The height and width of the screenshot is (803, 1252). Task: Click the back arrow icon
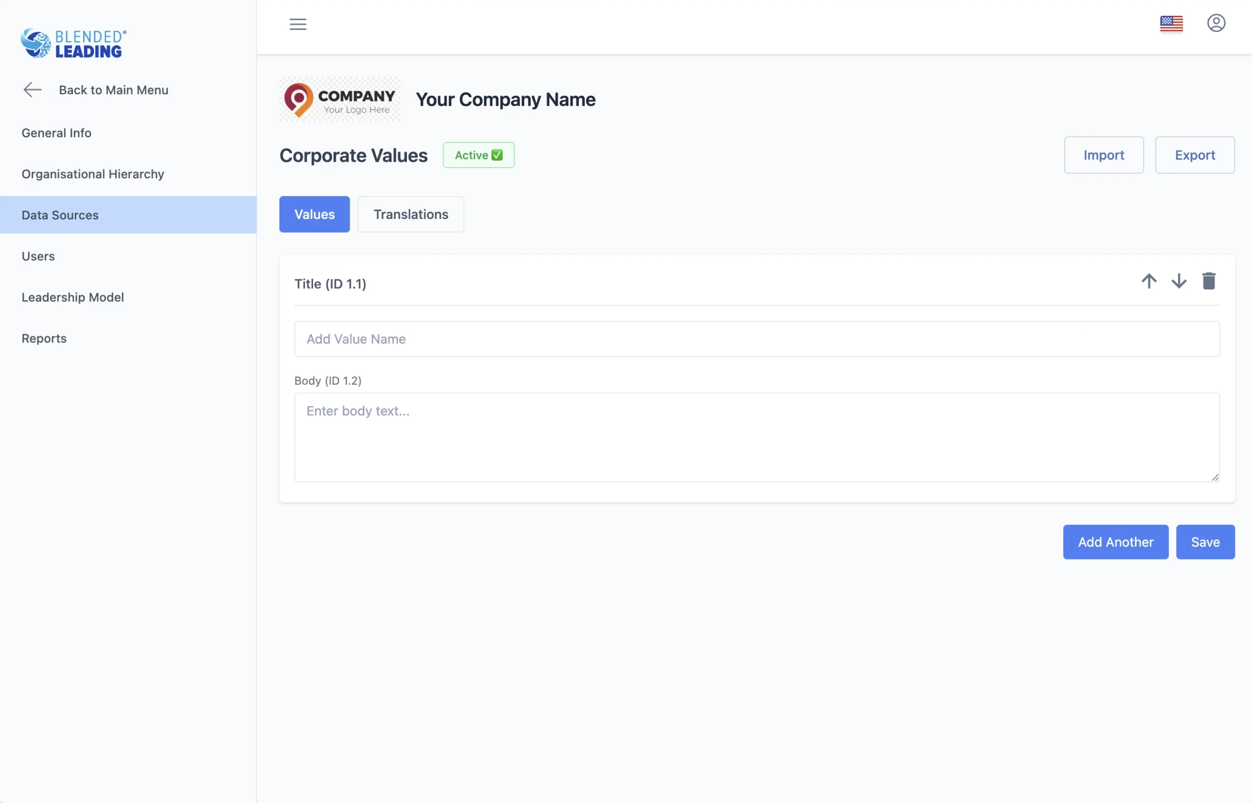point(32,90)
